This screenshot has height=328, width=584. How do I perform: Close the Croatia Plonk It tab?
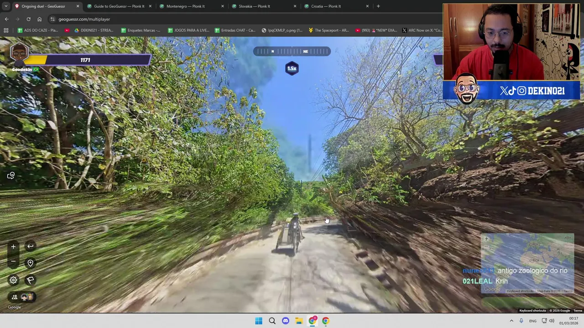(x=367, y=6)
